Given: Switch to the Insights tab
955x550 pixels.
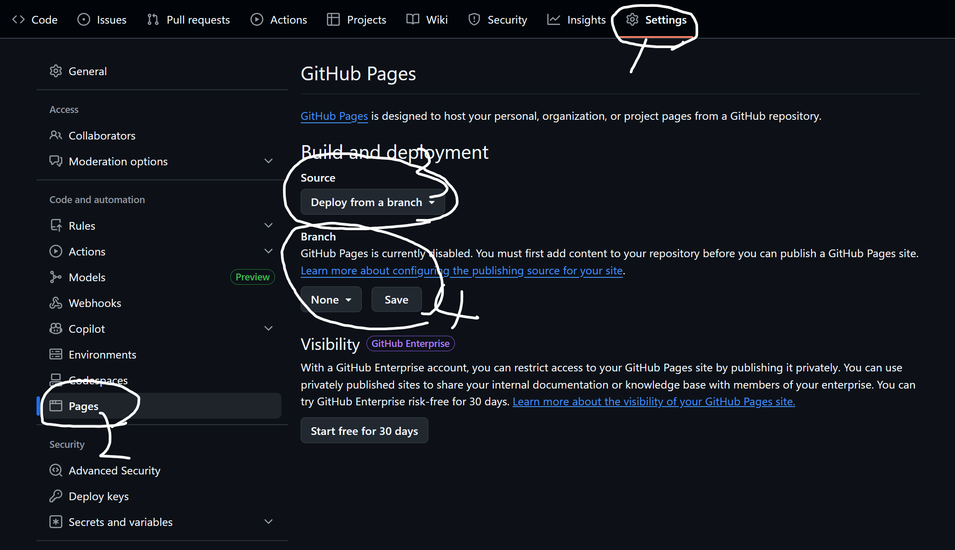Looking at the screenshot, I should [x=577, y=20].
